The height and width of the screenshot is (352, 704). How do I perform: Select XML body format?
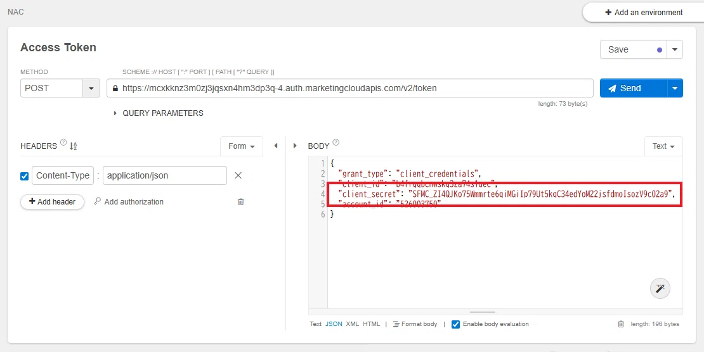353,324
